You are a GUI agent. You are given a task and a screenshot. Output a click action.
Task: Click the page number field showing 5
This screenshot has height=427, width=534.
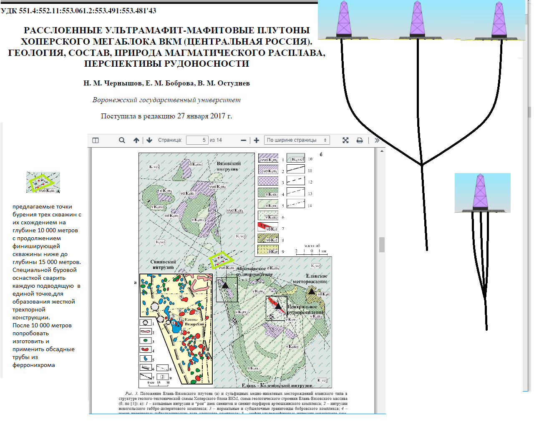(197, 140)
